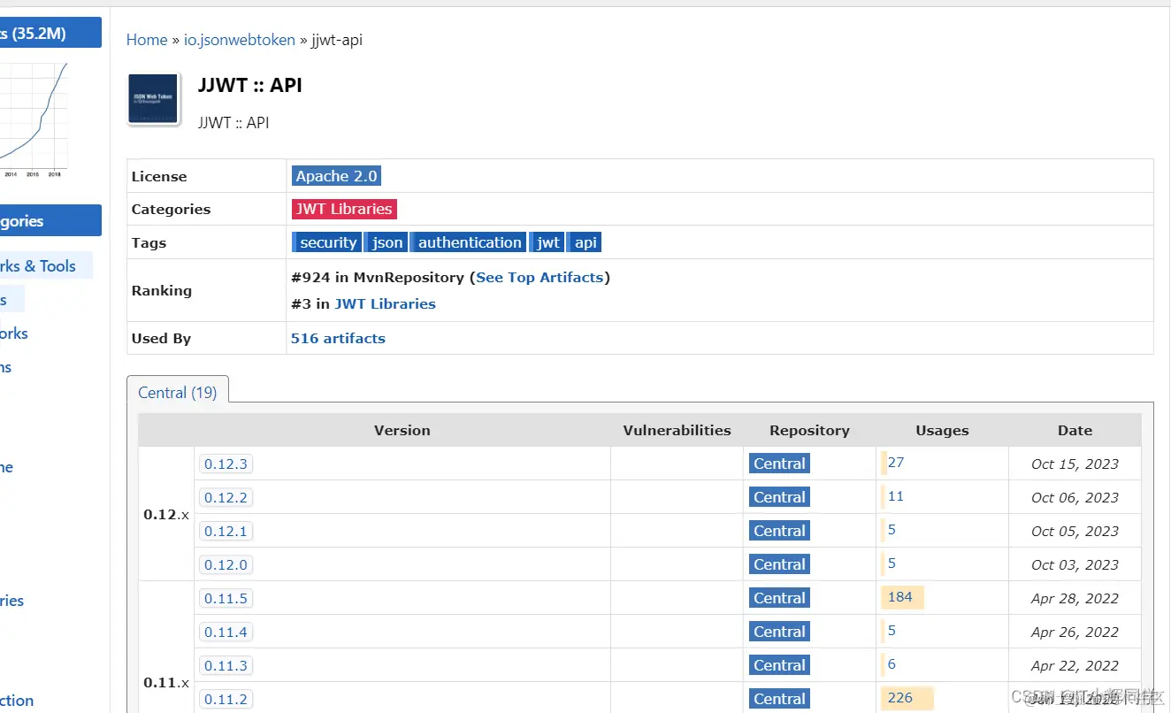Open See Top Artifacts link

540,277
